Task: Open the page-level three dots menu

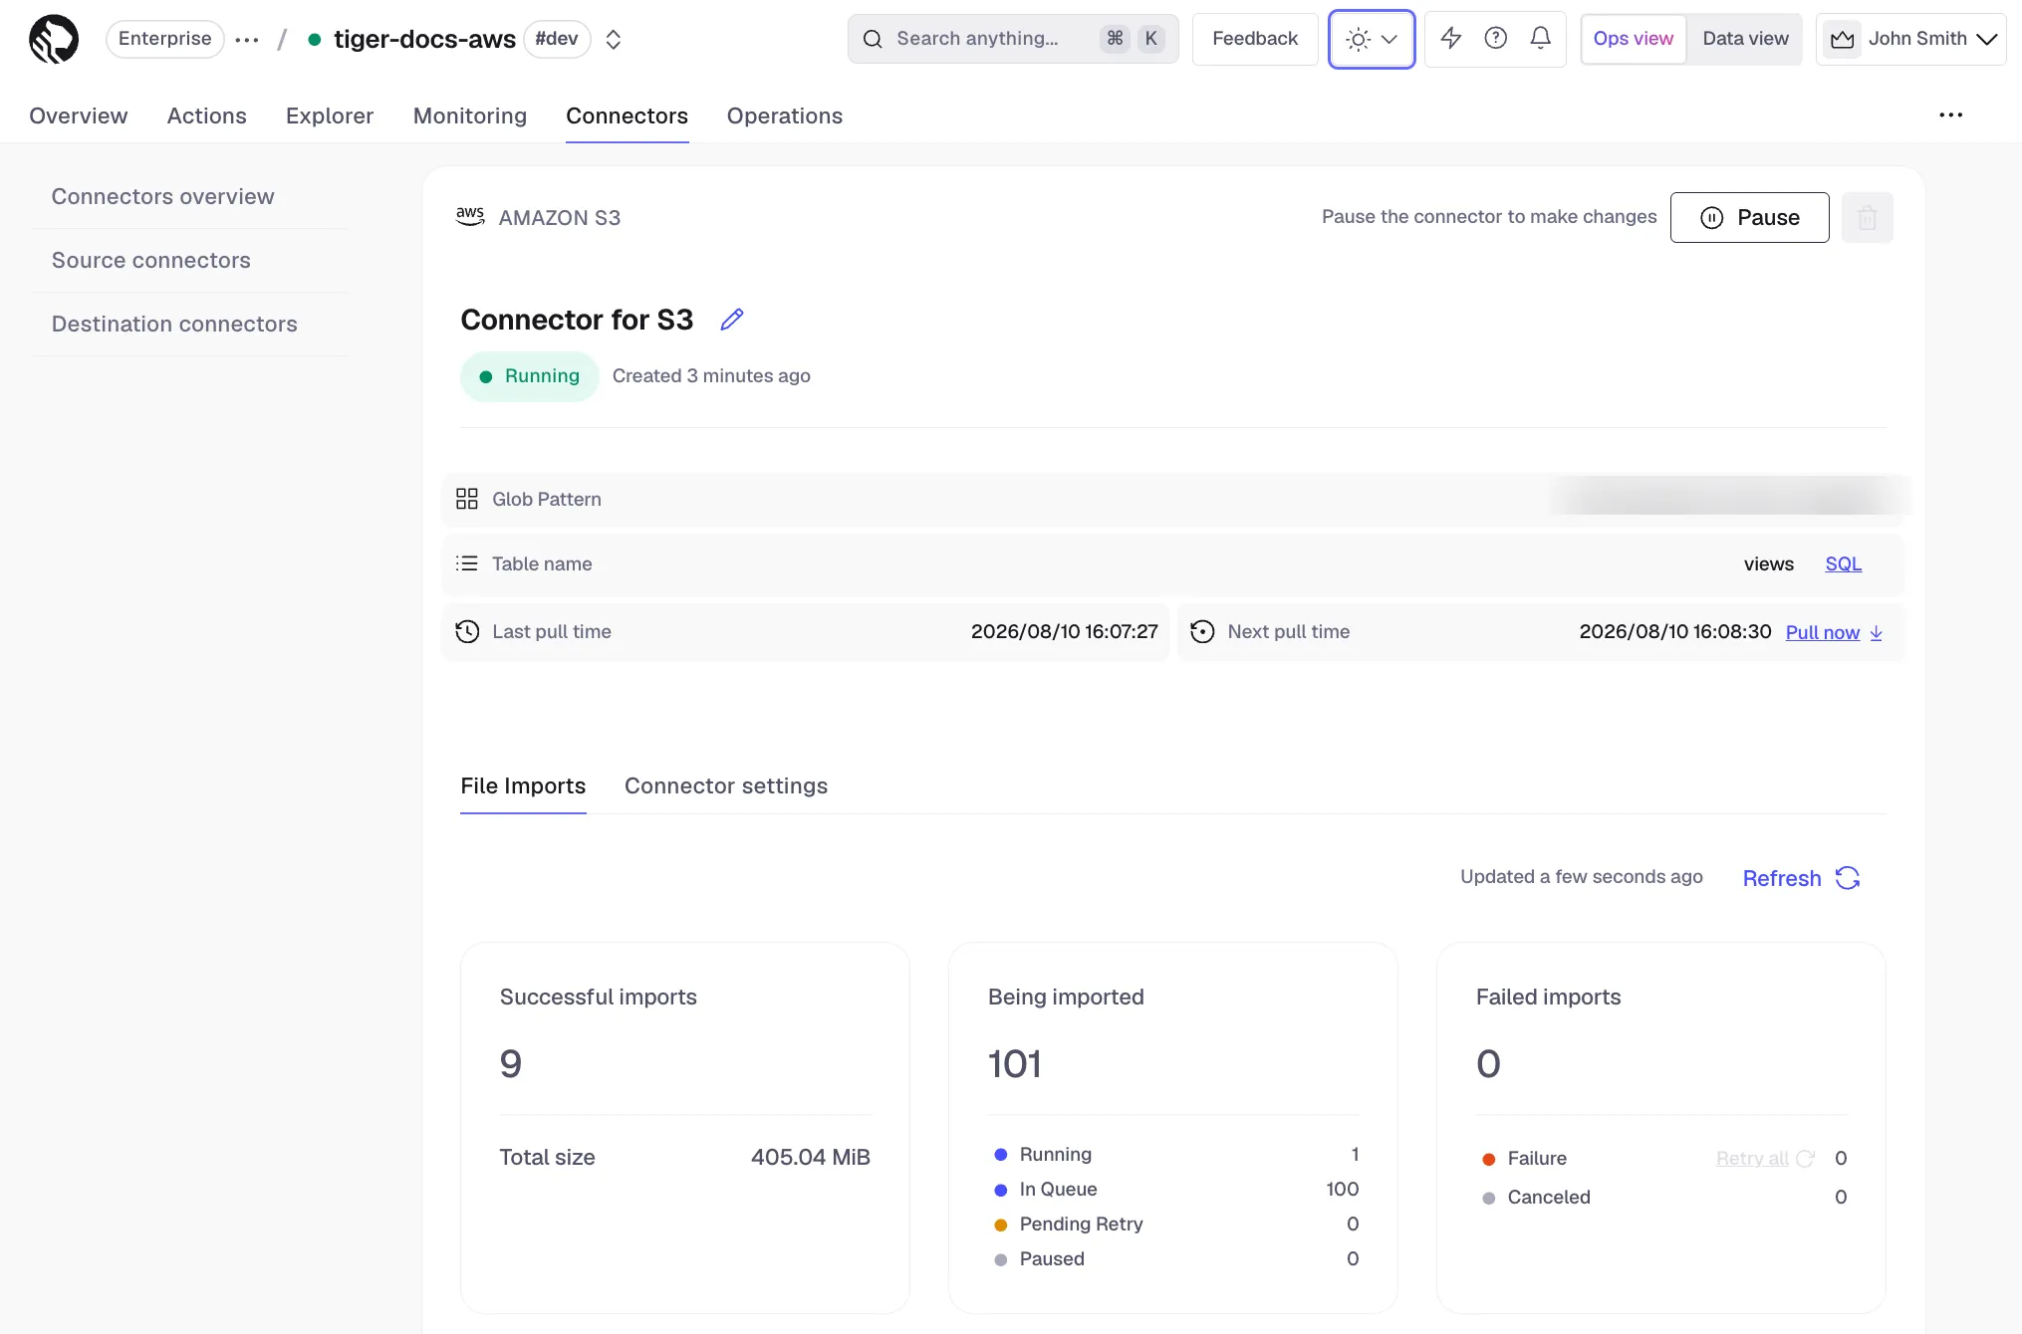Action: pos(1950,115)
